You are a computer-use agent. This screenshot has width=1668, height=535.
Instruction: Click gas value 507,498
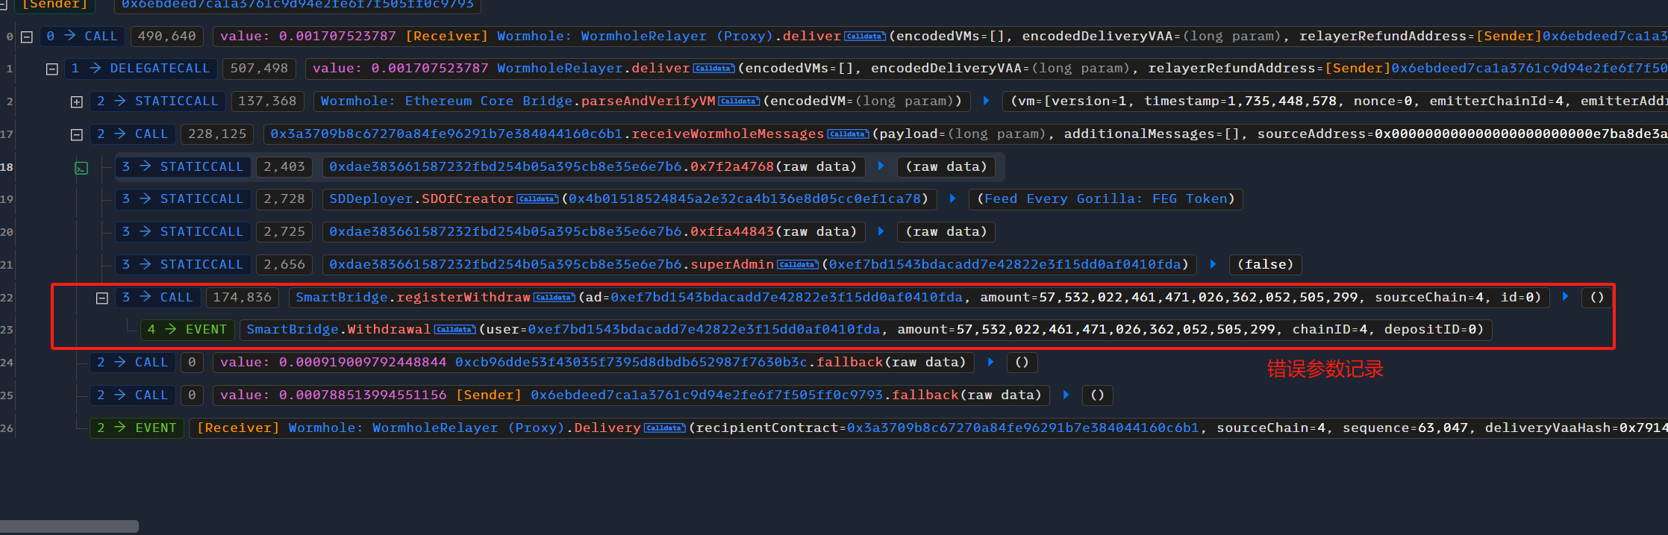pyautogui.click(x=259, y=69)
